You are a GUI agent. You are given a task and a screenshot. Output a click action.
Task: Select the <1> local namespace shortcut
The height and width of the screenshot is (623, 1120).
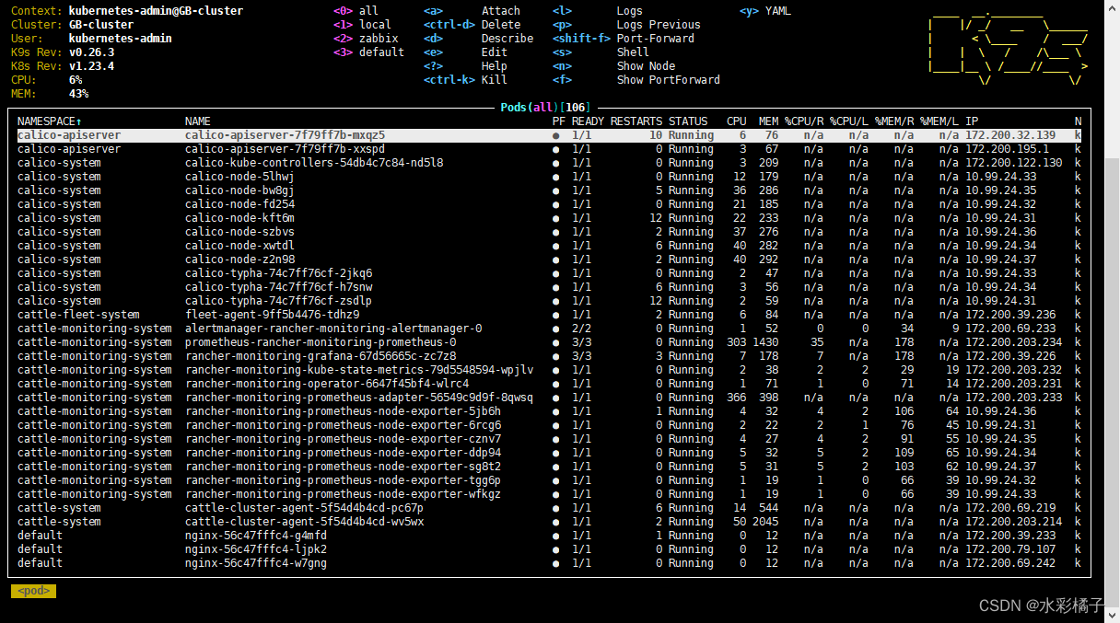point(362,25)
